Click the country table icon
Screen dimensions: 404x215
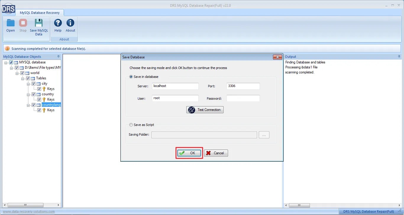point(38,94)
